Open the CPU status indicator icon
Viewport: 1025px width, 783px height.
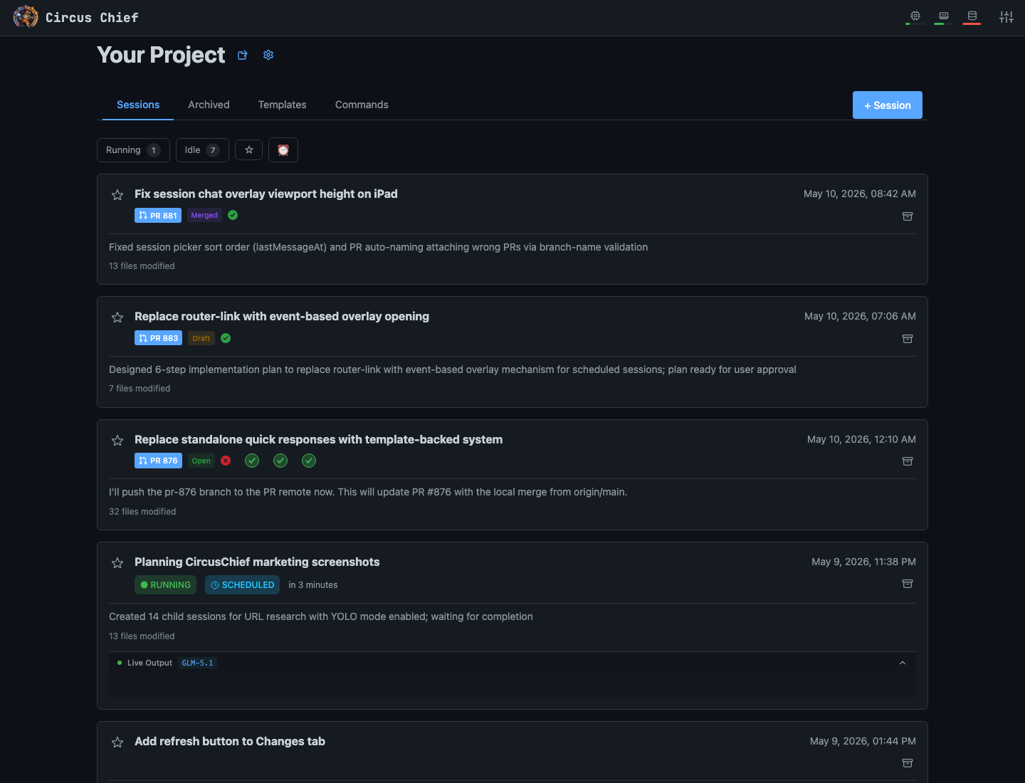[x=915, y=16]
